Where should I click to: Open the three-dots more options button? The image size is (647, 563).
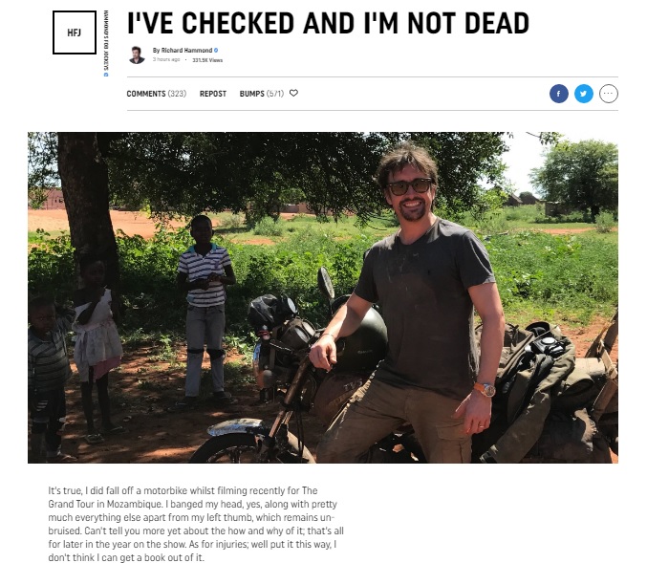click(x=608, y=94)
